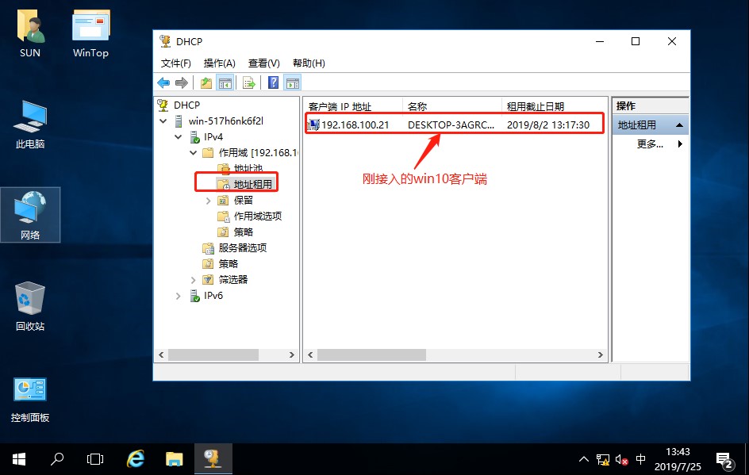Open File Explorer from taskbar
Image resolution: width=749 pixels, height=475 pixels.
[175, 459]
